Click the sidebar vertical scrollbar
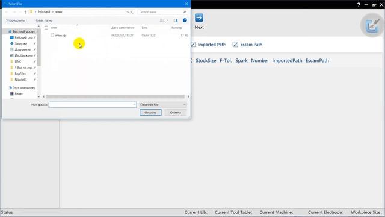This screenshot has height=217, width=385. (x=38, y=48)
